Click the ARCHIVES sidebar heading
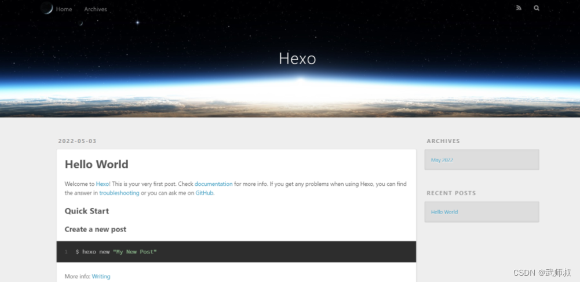 click(443, 141)
